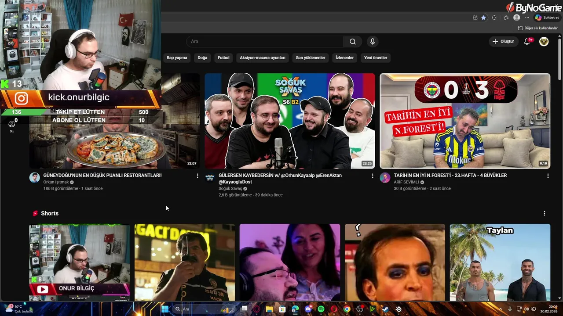The width and height of the screenshot is (563, 316).
Task: Open Steam from the taskbar
Action: tap(385, 309)
